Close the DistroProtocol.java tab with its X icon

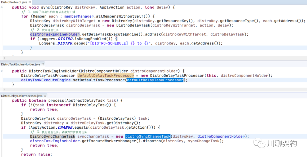tap(30, 2)
